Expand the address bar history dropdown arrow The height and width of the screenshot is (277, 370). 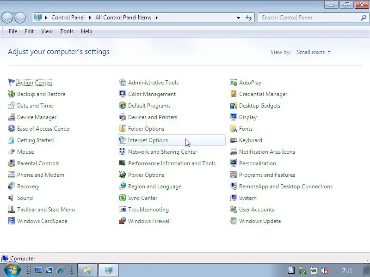click(x=238, y=18)
